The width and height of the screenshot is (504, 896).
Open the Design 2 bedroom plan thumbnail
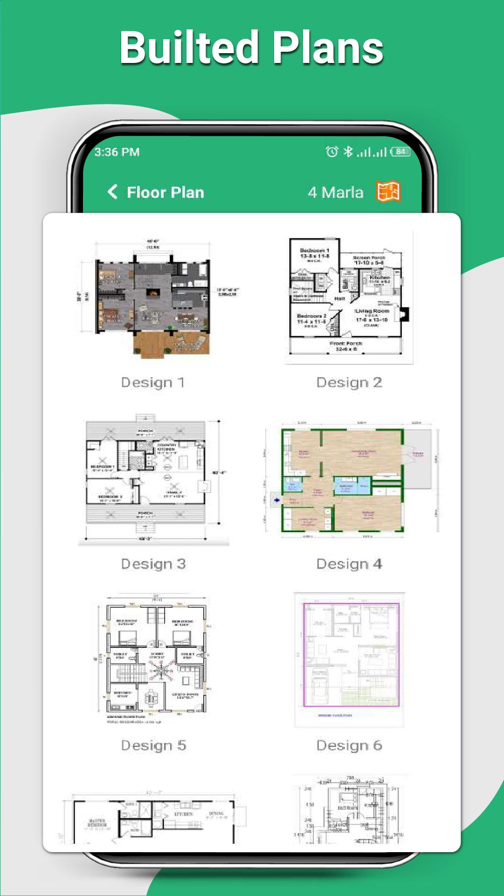click(349, 298)
